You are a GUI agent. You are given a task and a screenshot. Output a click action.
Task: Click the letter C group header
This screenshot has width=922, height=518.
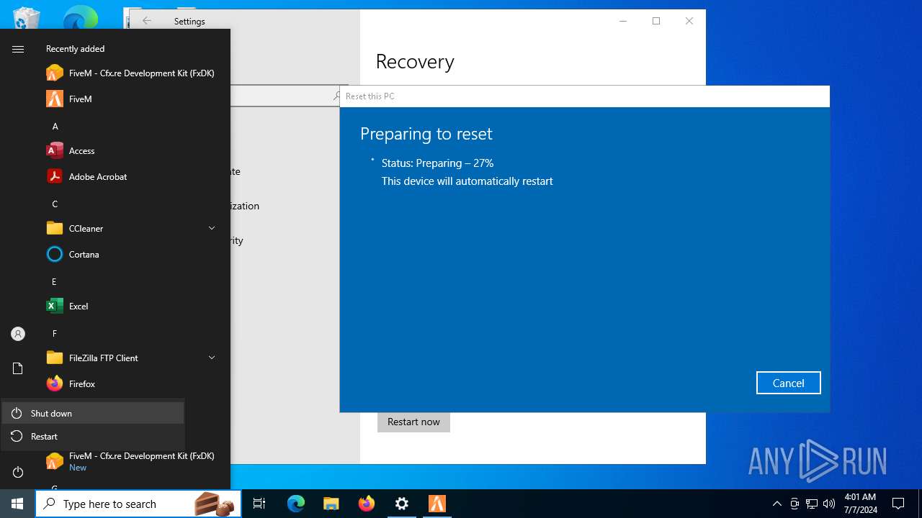click(x=55, y=204)
